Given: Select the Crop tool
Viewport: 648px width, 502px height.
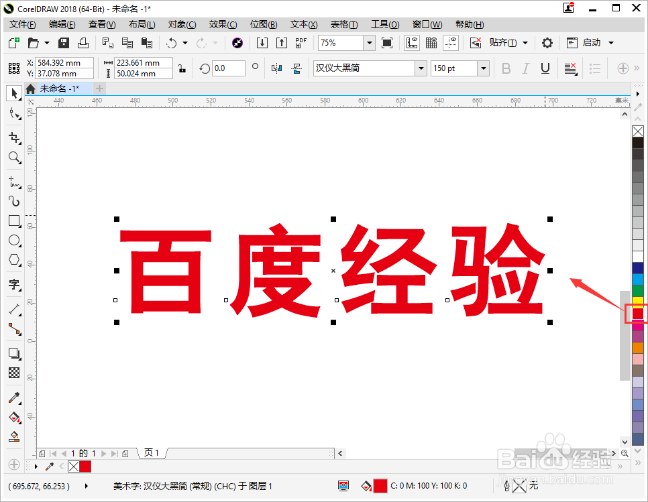Looking at the screenshot, I should click(x=15, y=137).
